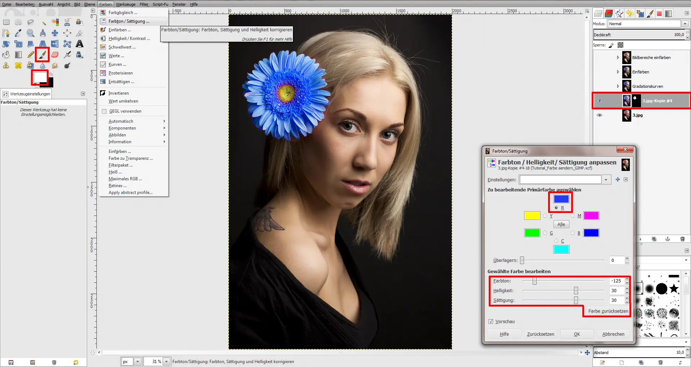Switch to the Paths tab in the dock
The image size is (691, 367).
click(619, 13)
